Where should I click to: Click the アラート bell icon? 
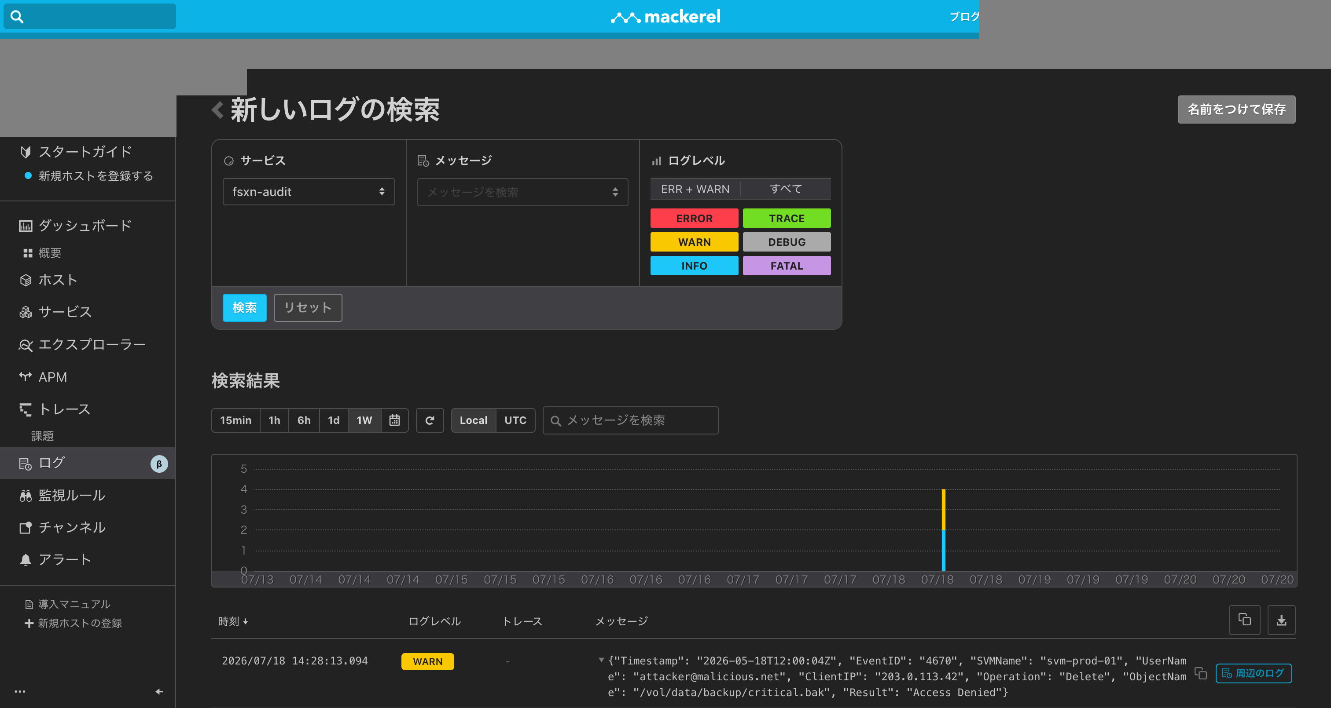(26, 560)
